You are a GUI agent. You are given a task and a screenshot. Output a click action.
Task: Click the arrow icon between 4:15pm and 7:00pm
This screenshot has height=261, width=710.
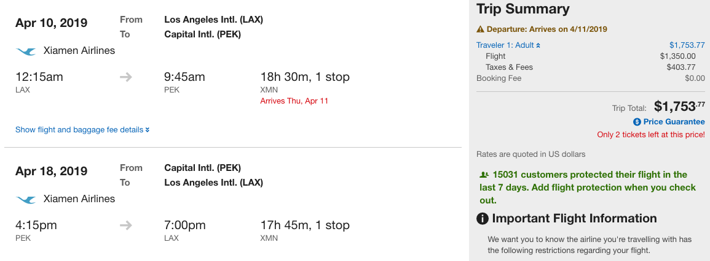[125, 225]
